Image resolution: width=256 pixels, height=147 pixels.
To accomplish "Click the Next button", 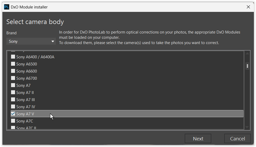I will (x=198, y=139).
